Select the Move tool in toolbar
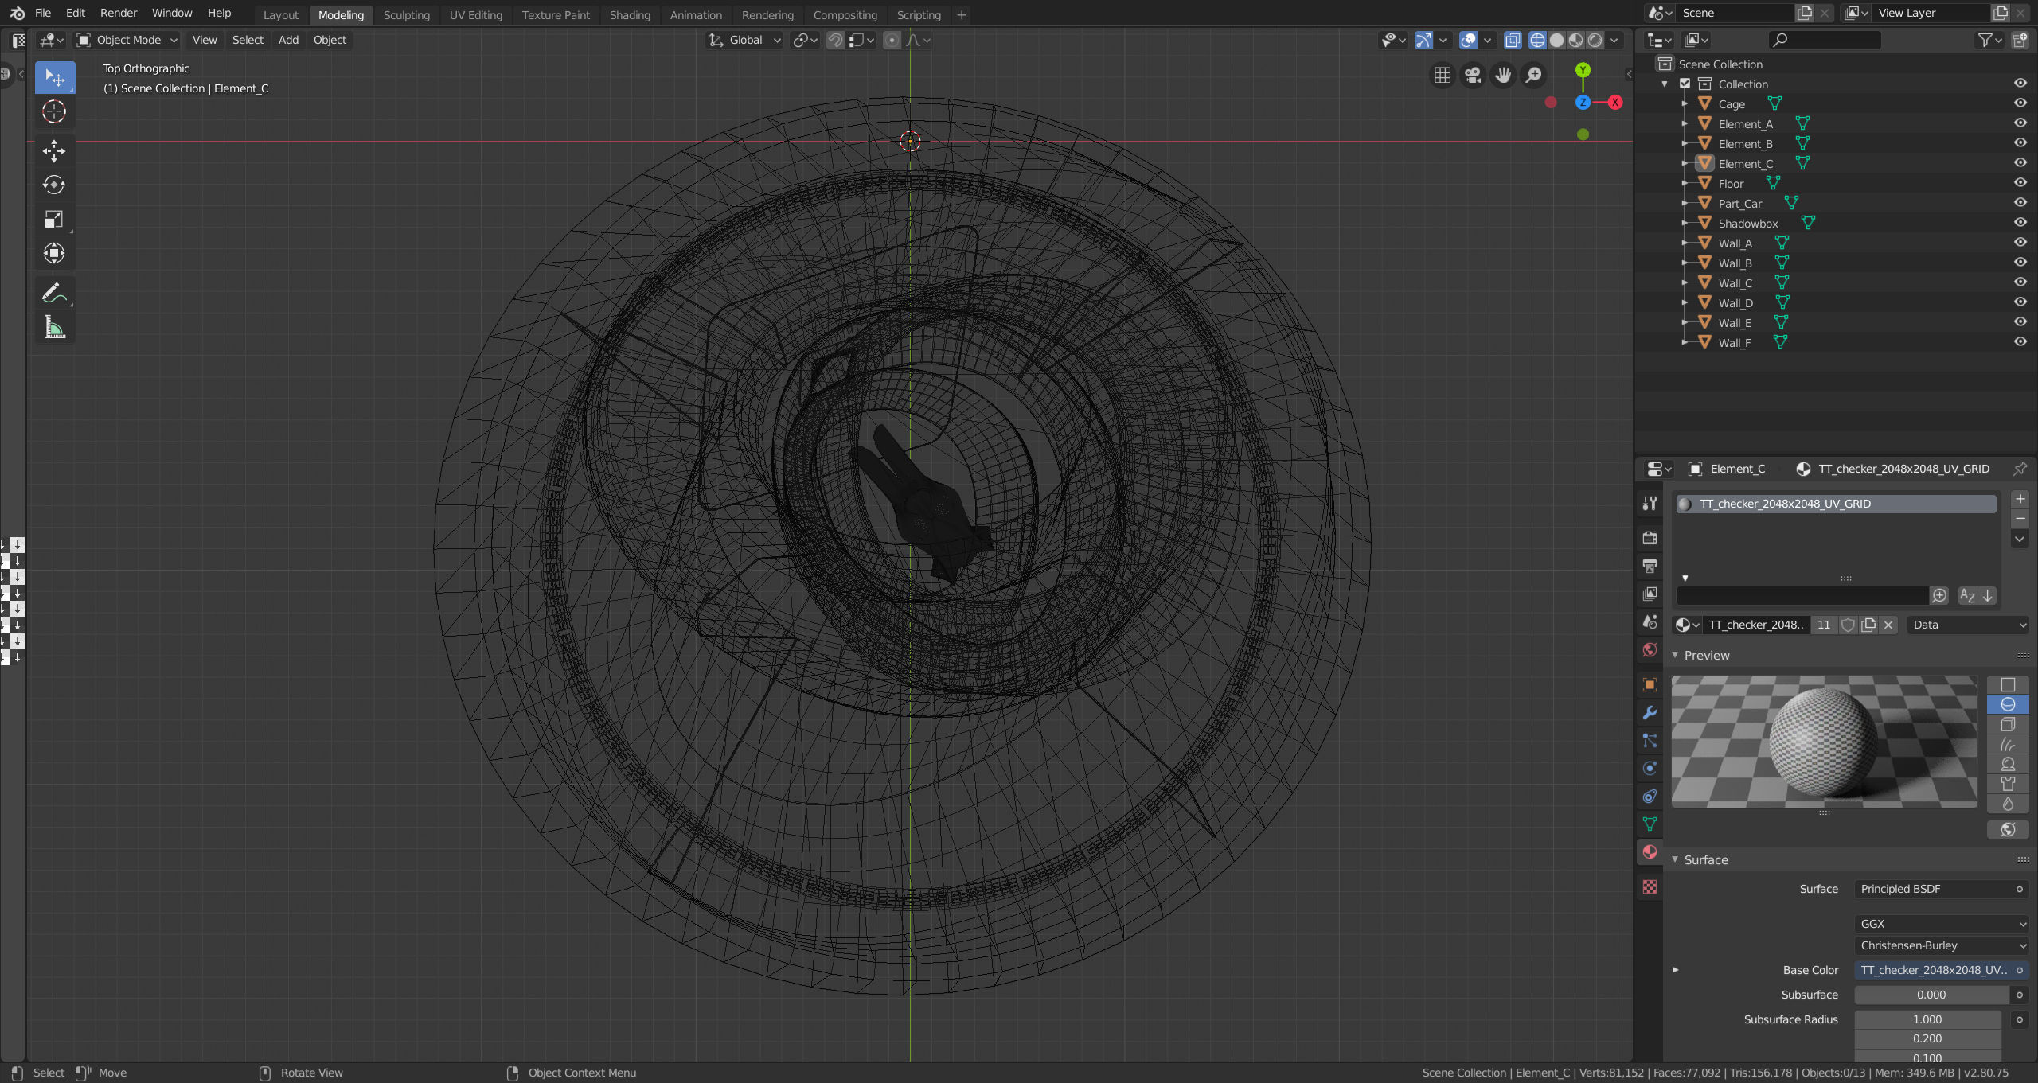 [x=54, y=150]
